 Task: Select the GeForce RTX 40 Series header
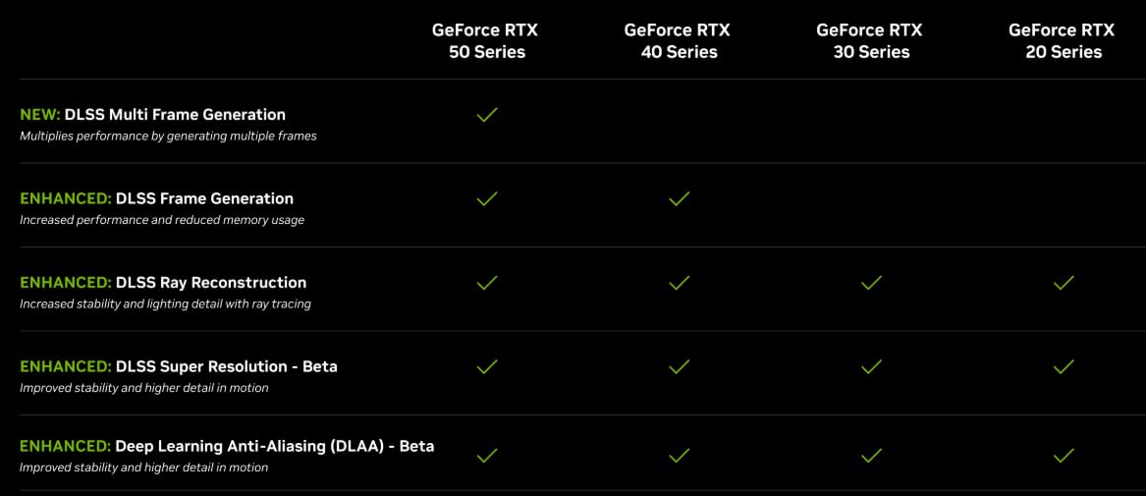tap(678, 41)
